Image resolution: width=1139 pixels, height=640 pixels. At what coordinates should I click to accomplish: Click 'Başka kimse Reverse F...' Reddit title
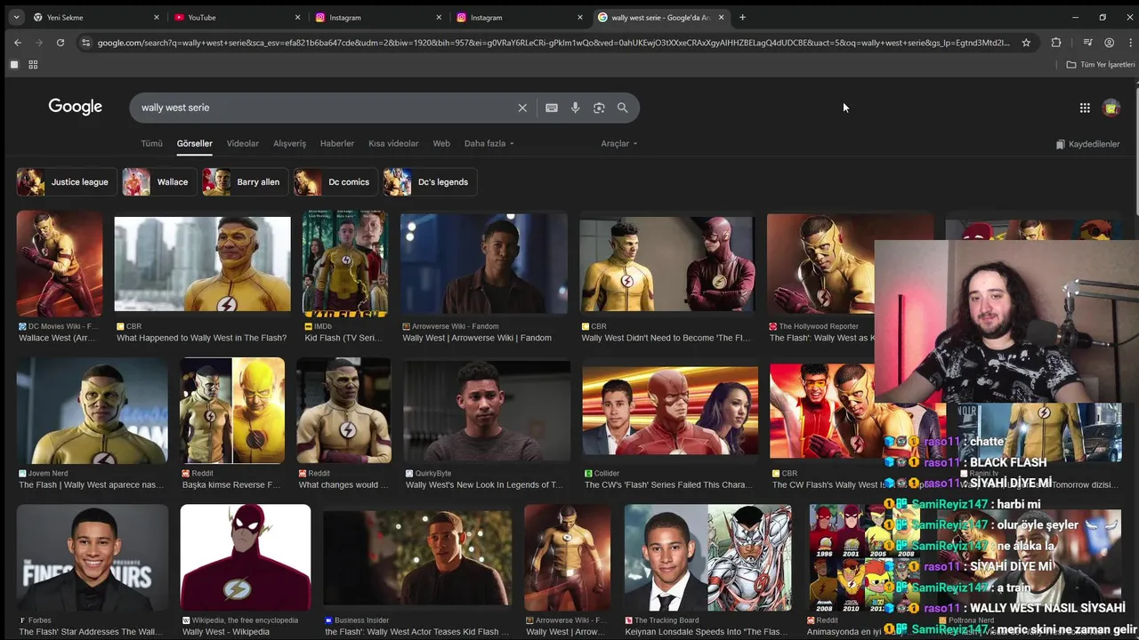tap(231, 485)
